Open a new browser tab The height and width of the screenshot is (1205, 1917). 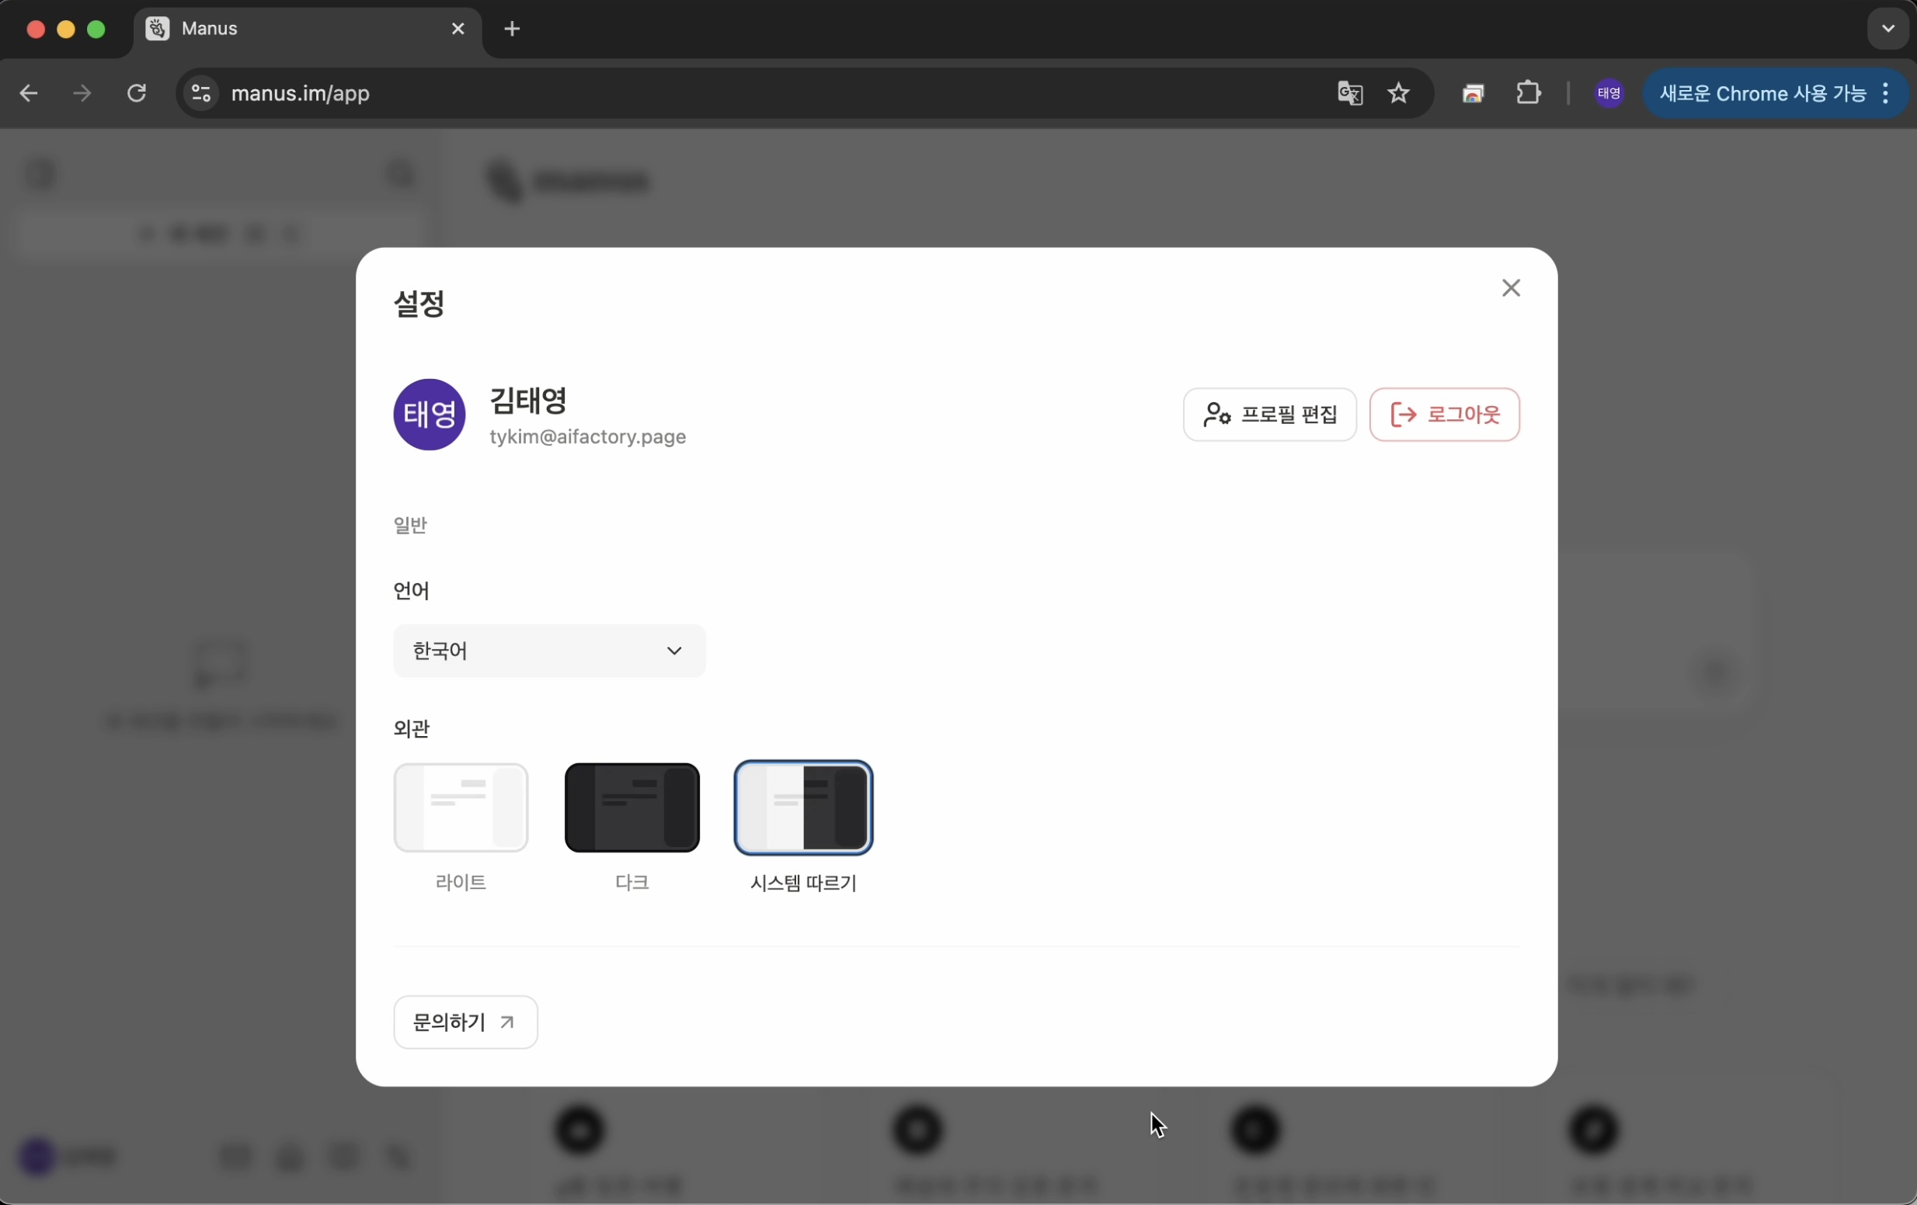click(x=512, y=29)
